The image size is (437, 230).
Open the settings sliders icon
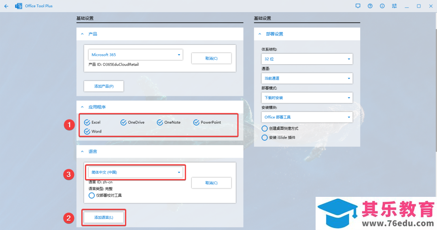[395, 6]
